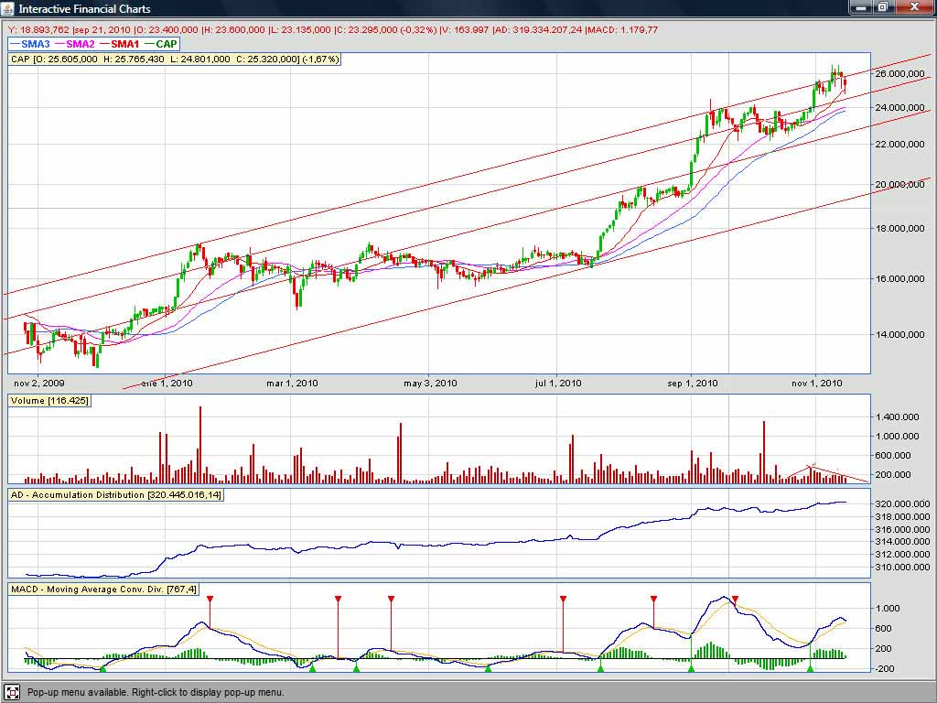Click the 'AD: 319.334.207,24' value

pos(538,29)
